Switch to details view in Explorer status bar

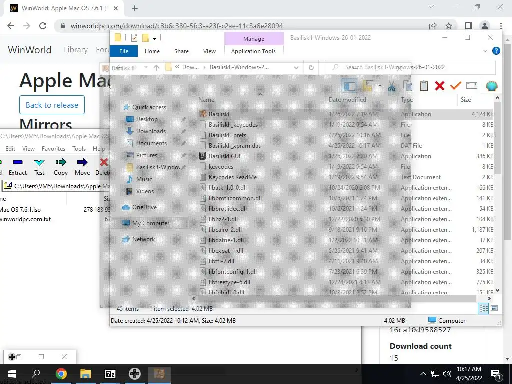coord(483,308)
